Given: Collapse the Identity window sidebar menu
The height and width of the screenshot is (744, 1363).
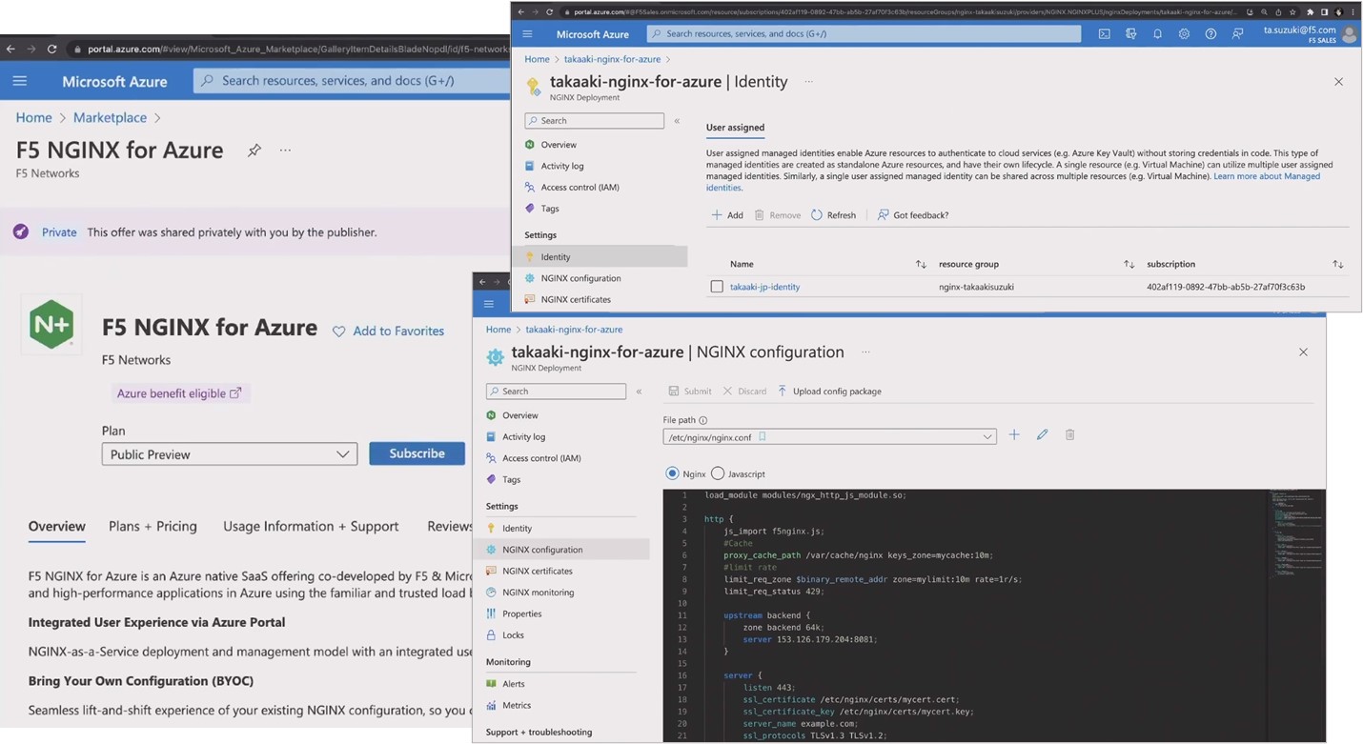Looking at the screenshot, I should coord(677,121).
